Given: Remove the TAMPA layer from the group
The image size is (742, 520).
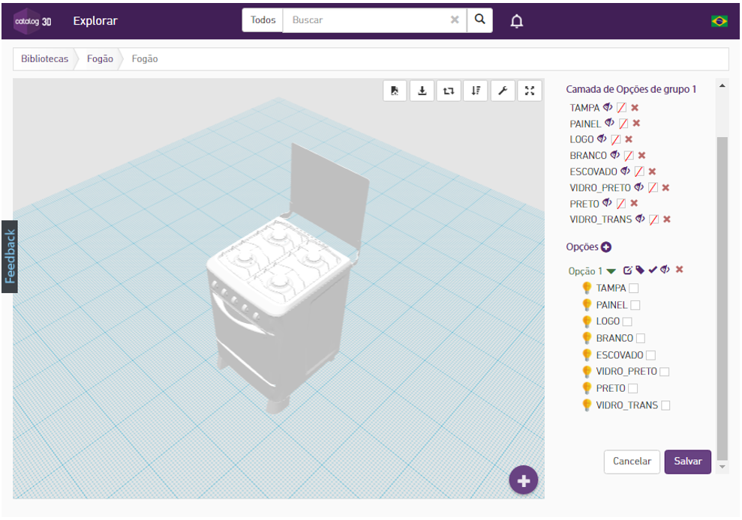Looking at the screenshot, I should click(x=635, y=108).
